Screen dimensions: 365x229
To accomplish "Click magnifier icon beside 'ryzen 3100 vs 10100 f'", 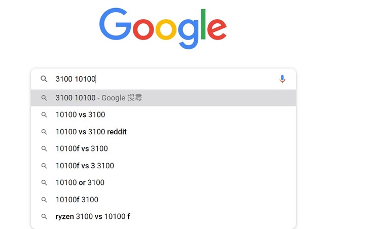I will tap(44, 217).
